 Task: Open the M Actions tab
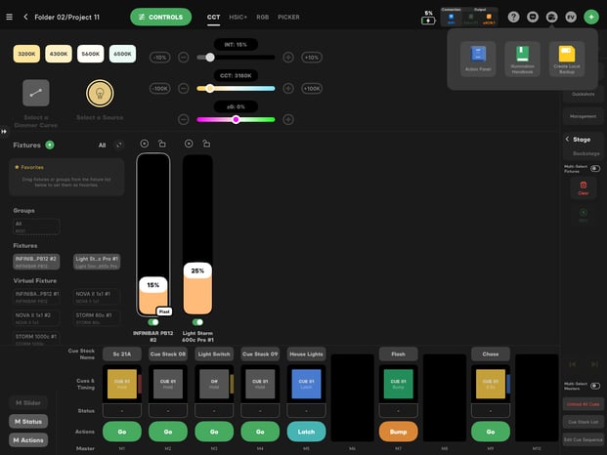click(28, 440)
